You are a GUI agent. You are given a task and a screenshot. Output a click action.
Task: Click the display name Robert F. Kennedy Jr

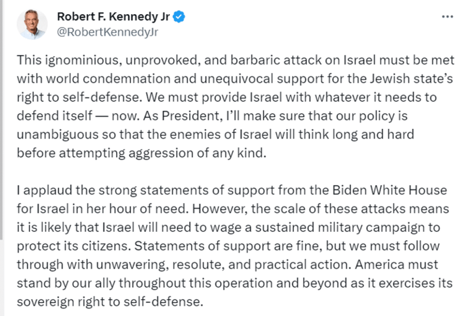click(x=114, y=16)
